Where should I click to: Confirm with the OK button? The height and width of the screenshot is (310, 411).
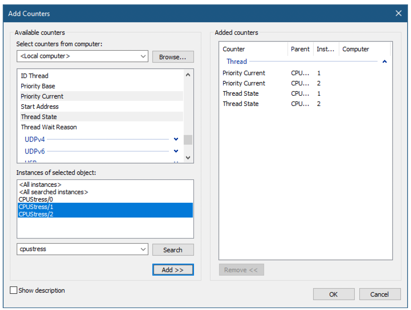click(x=334, y=294)
